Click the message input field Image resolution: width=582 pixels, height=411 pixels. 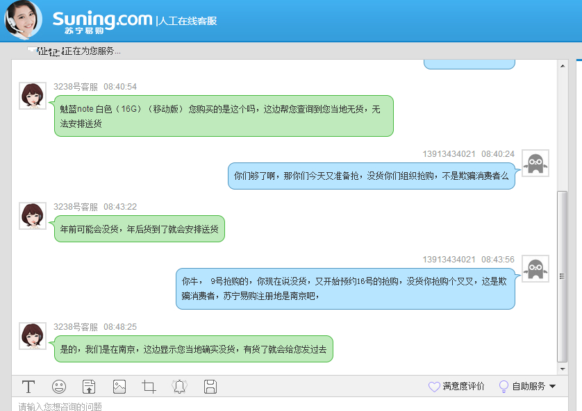click(290, 405)
